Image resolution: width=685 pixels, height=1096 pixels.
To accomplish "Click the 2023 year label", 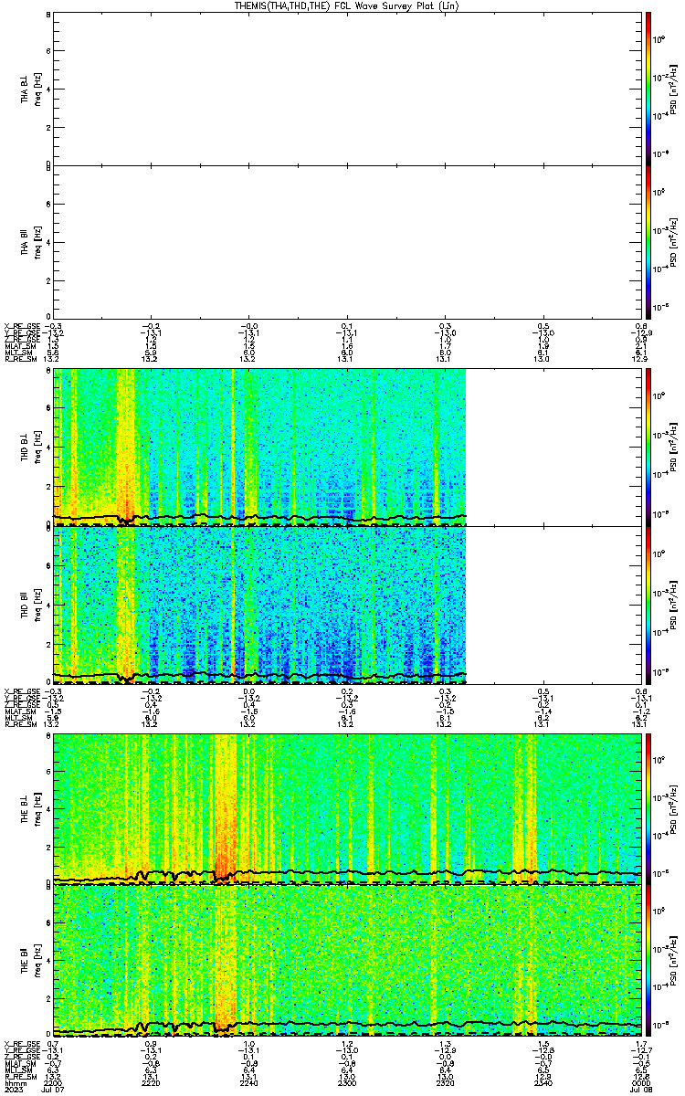I will pos(13,1091).
